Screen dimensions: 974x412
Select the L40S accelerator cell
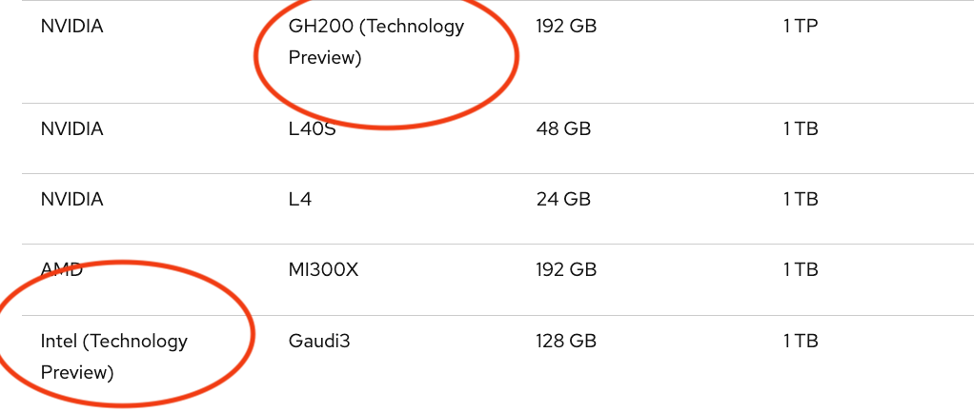[x=313, y=128]
